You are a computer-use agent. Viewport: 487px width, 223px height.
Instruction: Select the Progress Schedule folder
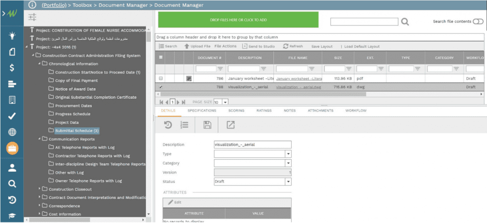73,114
